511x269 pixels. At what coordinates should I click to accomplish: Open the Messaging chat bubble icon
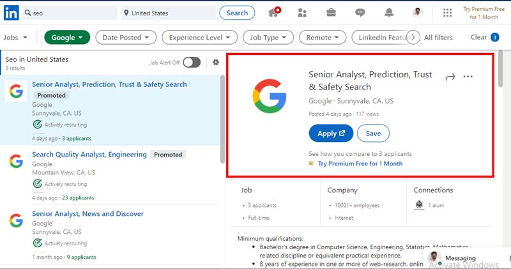(360, 13)
